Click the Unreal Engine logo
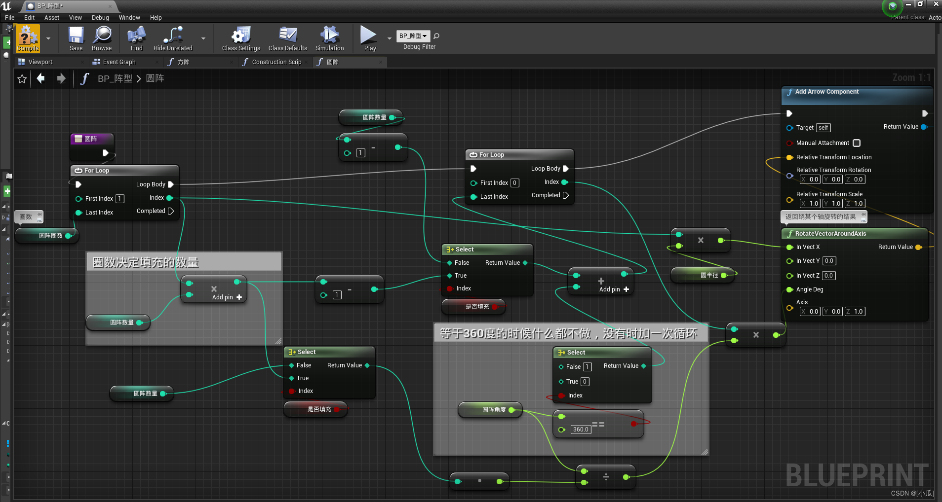 [6, 6]
